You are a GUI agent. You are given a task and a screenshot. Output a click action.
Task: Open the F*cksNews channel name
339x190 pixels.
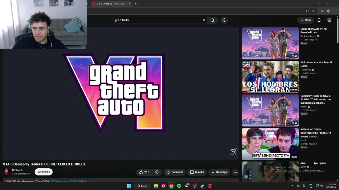[306, 70]
